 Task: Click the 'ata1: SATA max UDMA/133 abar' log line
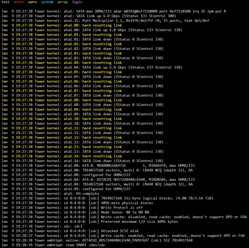(x=114, y=11)
